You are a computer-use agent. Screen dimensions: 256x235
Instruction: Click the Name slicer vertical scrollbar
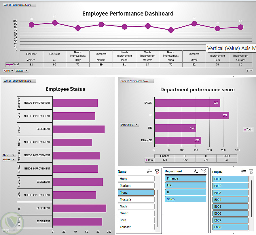158,209
